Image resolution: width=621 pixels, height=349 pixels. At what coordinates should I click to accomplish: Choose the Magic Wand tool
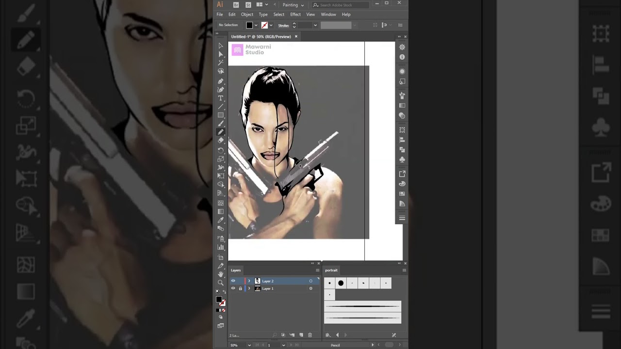(221, 63)
